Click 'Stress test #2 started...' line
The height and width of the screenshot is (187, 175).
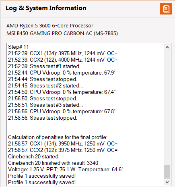[45, 85]
